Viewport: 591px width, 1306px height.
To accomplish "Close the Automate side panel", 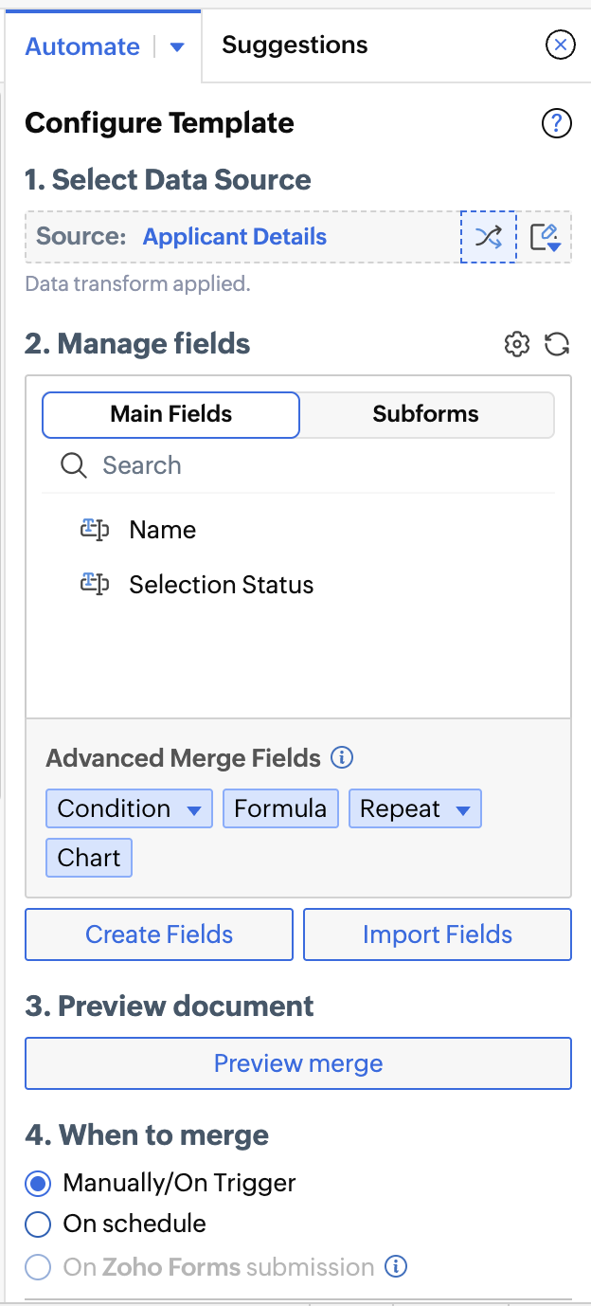I will pyautogui.click(x=561, y=45).
